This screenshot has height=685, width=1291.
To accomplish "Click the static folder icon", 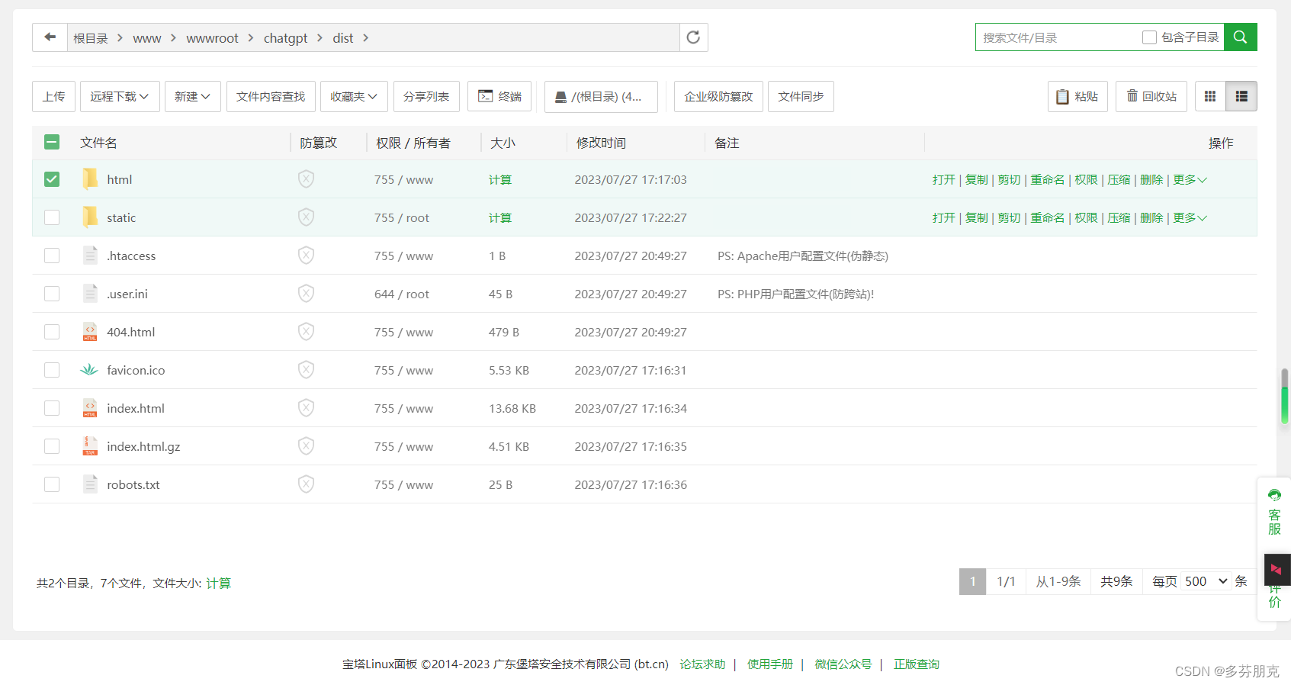I will [90, 217].
